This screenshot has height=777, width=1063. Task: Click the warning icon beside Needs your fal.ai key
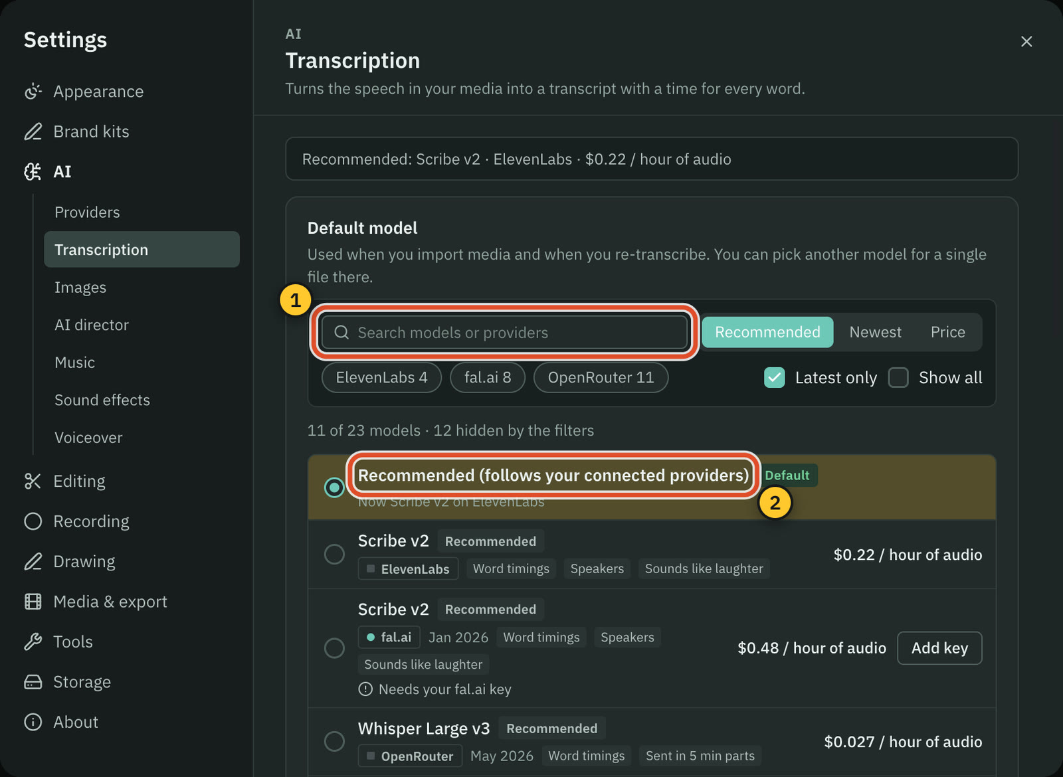pyautogui.click(x=365, y=689)
